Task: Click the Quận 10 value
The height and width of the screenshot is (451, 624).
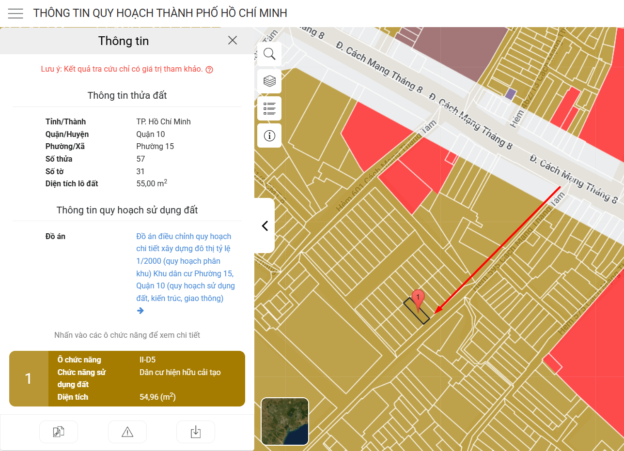Action: pyautogui.click(x=151, y=134)
